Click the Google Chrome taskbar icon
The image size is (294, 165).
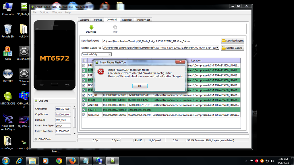tap(59, 161)
